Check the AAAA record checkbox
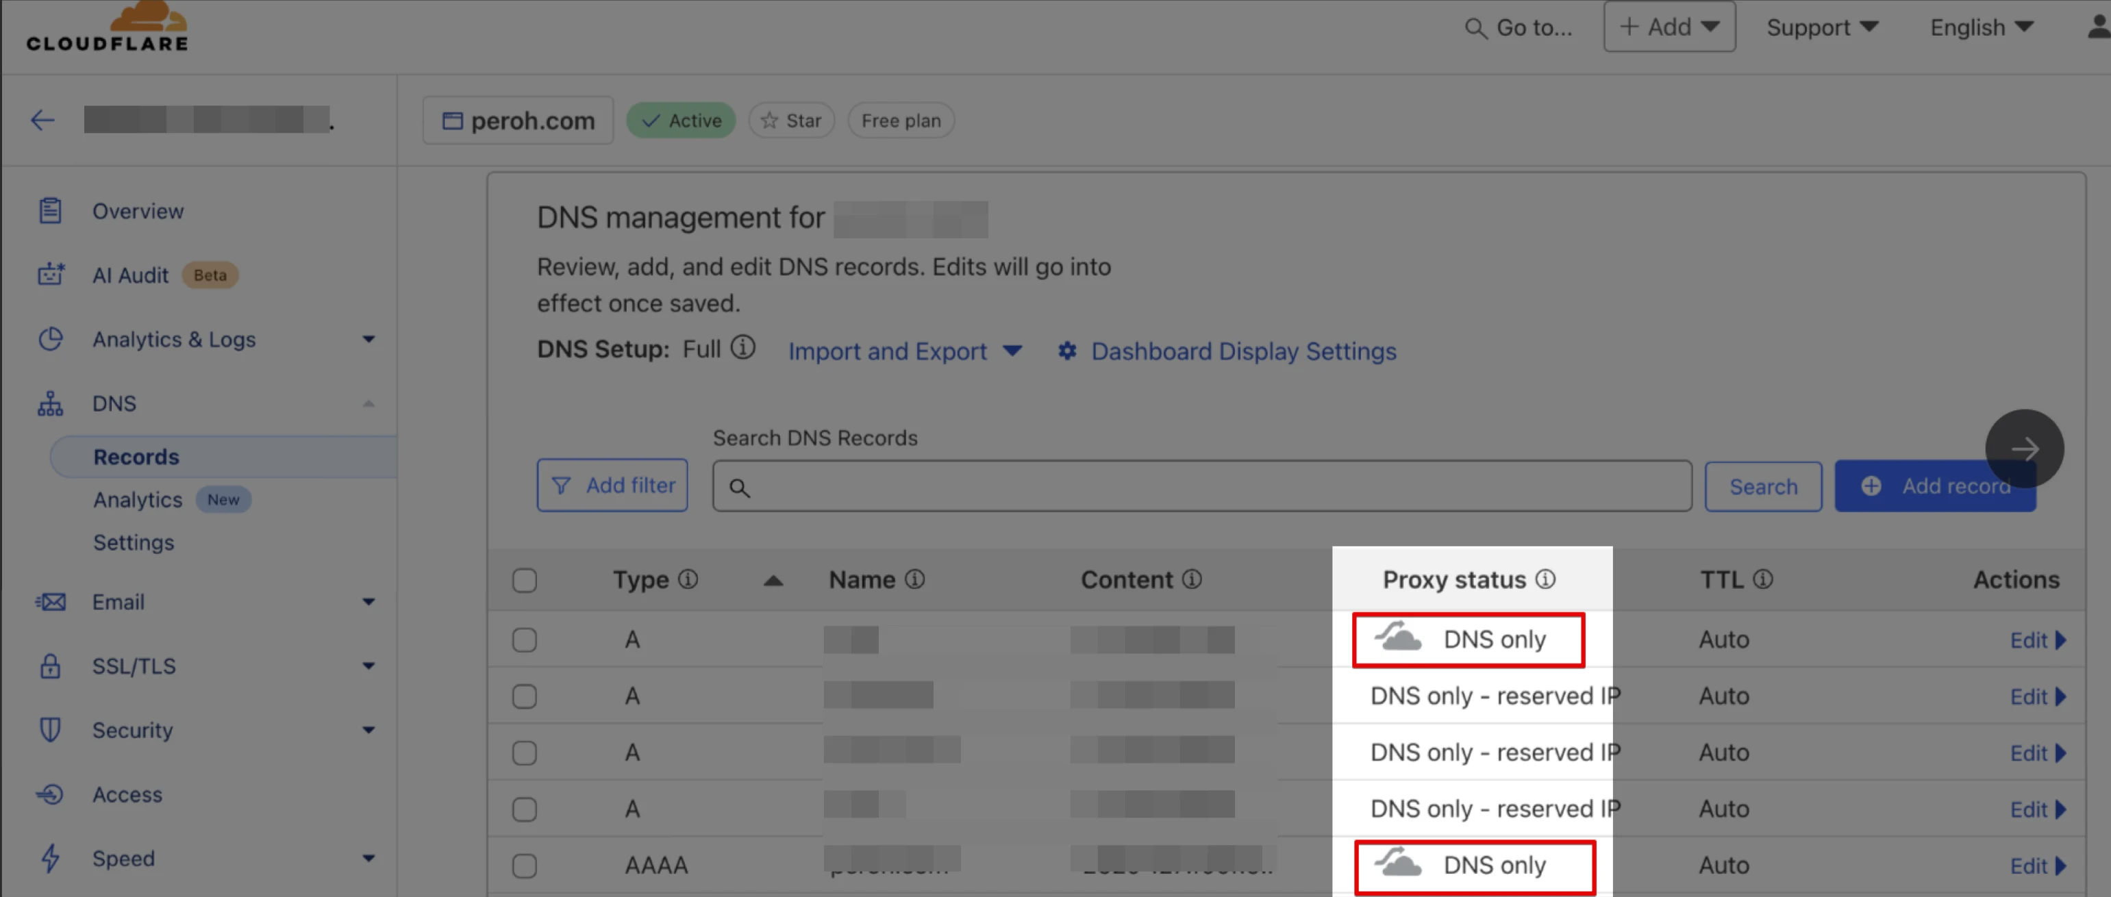 pos(525,866)
